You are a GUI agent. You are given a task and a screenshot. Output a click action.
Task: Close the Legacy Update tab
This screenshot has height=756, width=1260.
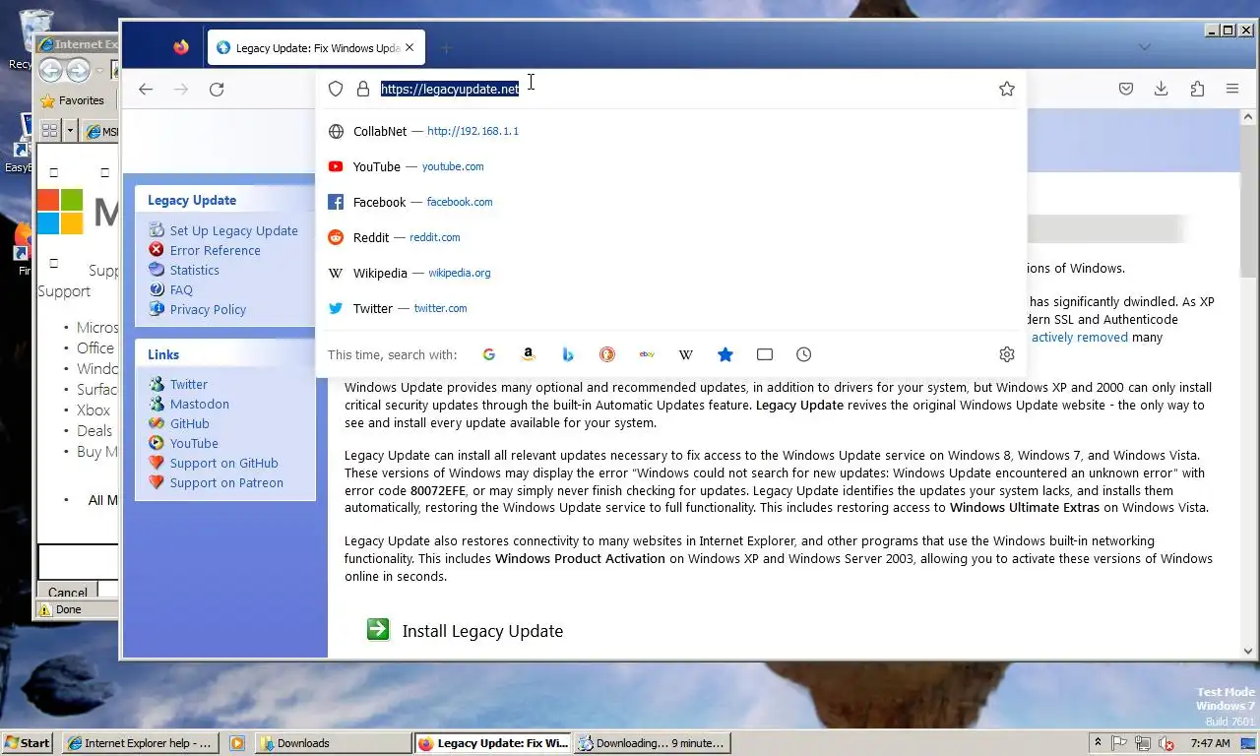pos(409,47)
